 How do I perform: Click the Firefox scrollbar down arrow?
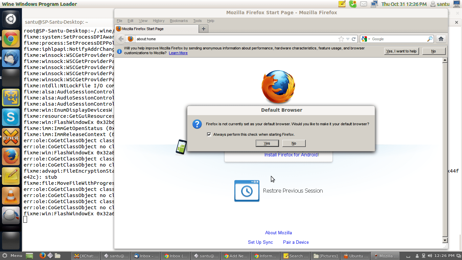click(445, 240)
